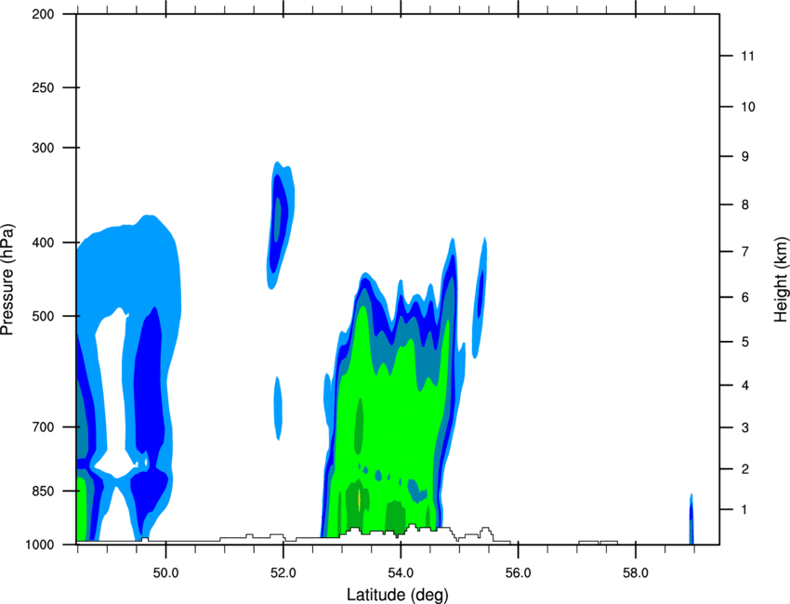The width and height of the screenshot is (790, 604).
Task: Click the 8 km height label
Action: coord(745,204)
